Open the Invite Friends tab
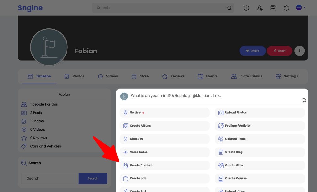This screenshot has height=192, width=317. (x=246, y=76)
